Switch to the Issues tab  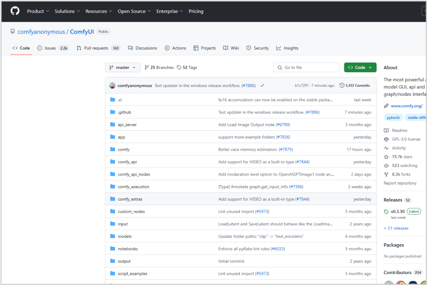[53, 48]
